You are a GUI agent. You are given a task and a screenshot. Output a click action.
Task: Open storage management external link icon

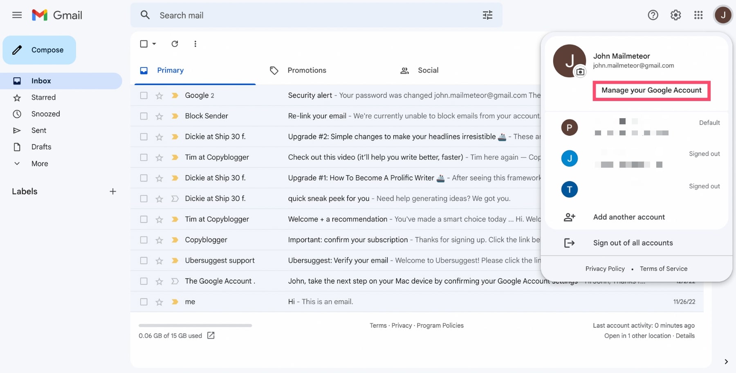(211, 335)
